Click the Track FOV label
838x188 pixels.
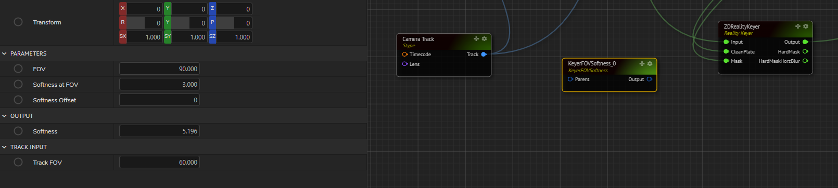tap(47, 163)
